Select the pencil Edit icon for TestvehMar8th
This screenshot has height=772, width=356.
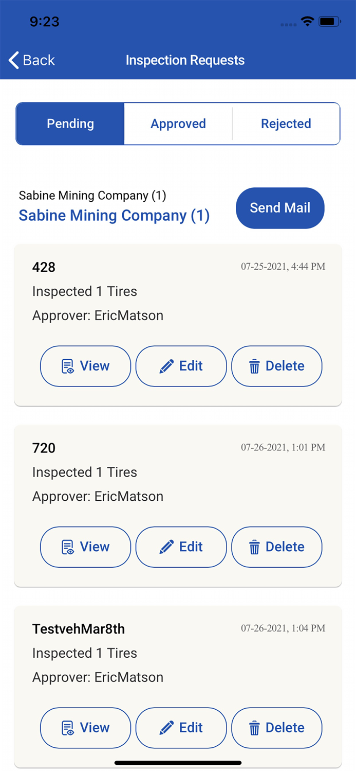(165, 728)
